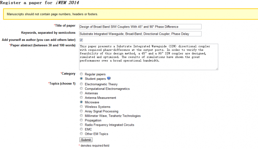The width and height of the screenshot is (258, 149).
Task: Choose Millimeter Wave, Terahertz Technologies topic
Action: coord(81,116)
